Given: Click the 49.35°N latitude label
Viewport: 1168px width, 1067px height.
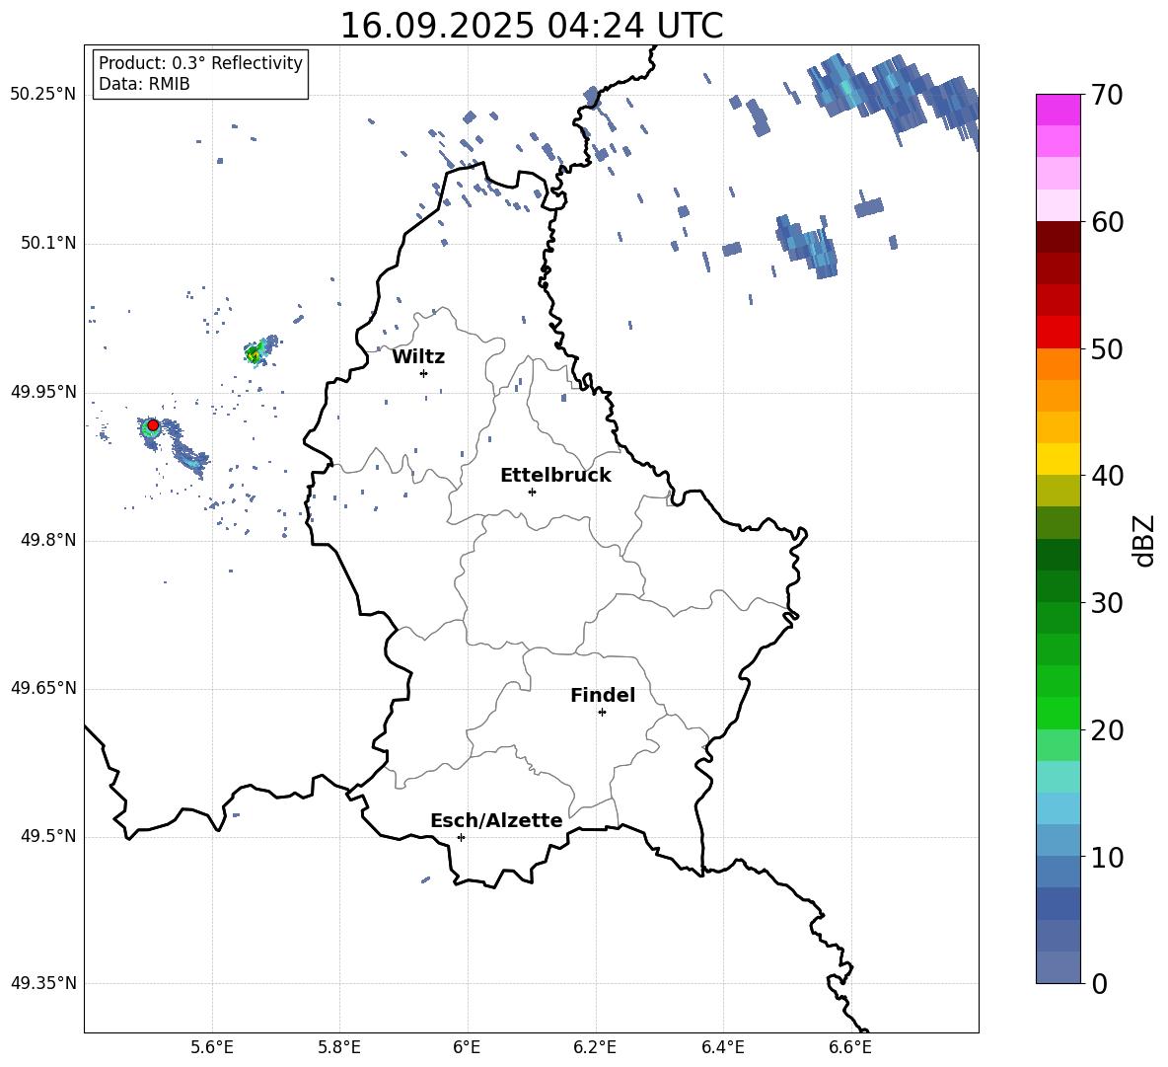Looking at the screenshot, I should point(43,983).
